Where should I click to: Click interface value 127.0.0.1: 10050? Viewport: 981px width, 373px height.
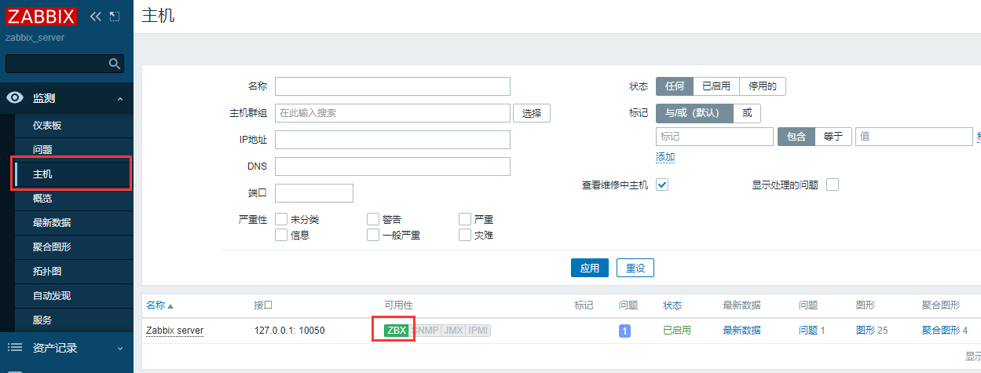289,331
